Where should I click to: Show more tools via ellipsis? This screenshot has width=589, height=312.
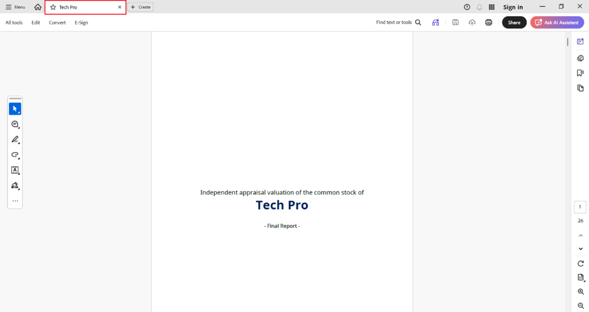(x=15, y=201)
